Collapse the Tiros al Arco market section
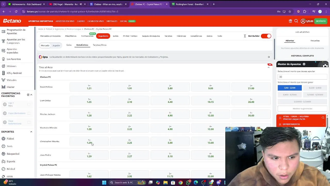Image resolution: width=330 pixels, height=186 pixels. (268, 67)
